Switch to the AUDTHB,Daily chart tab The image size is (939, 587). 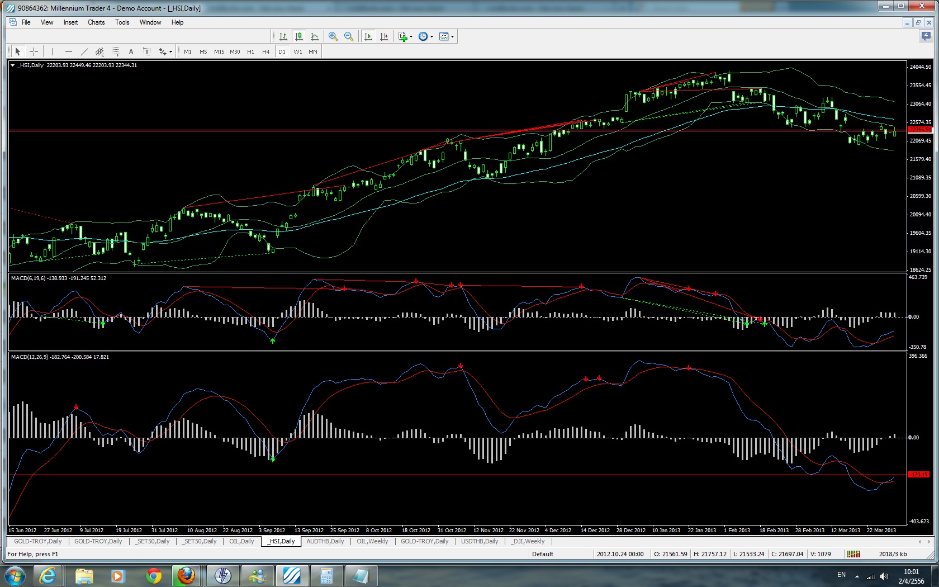(x=325, y=541)
